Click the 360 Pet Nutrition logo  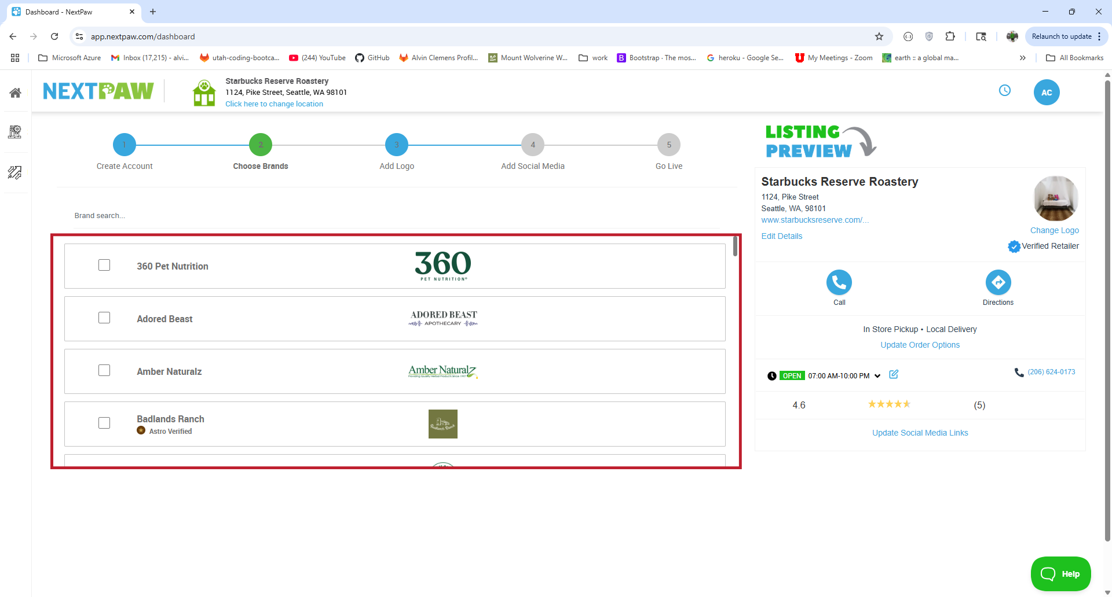443,266
